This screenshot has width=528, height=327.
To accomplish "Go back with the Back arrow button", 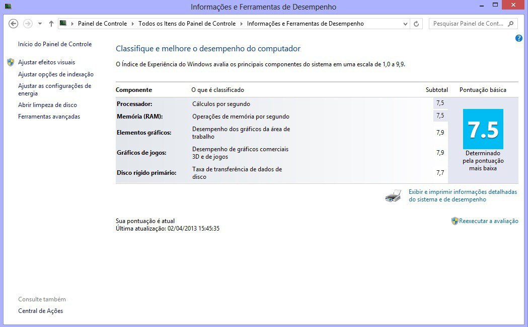I will click(13, 24).
